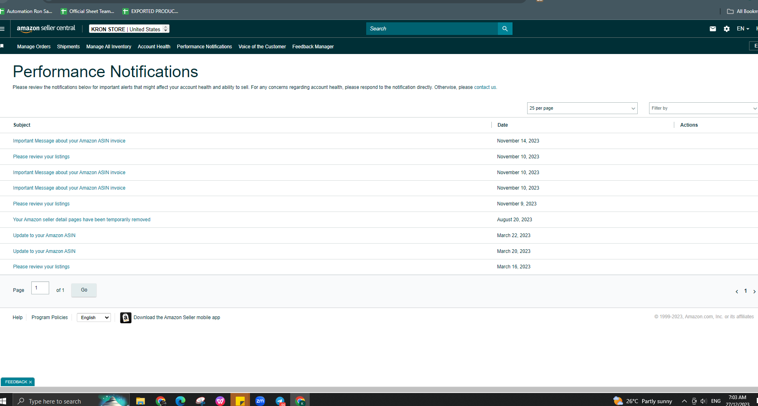Screen dimensions: 758x406
Task: Open the settings gear icon
Action: (x=727, y=29)
